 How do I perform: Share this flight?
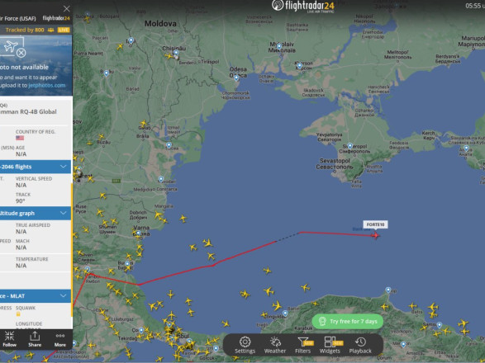35,339
